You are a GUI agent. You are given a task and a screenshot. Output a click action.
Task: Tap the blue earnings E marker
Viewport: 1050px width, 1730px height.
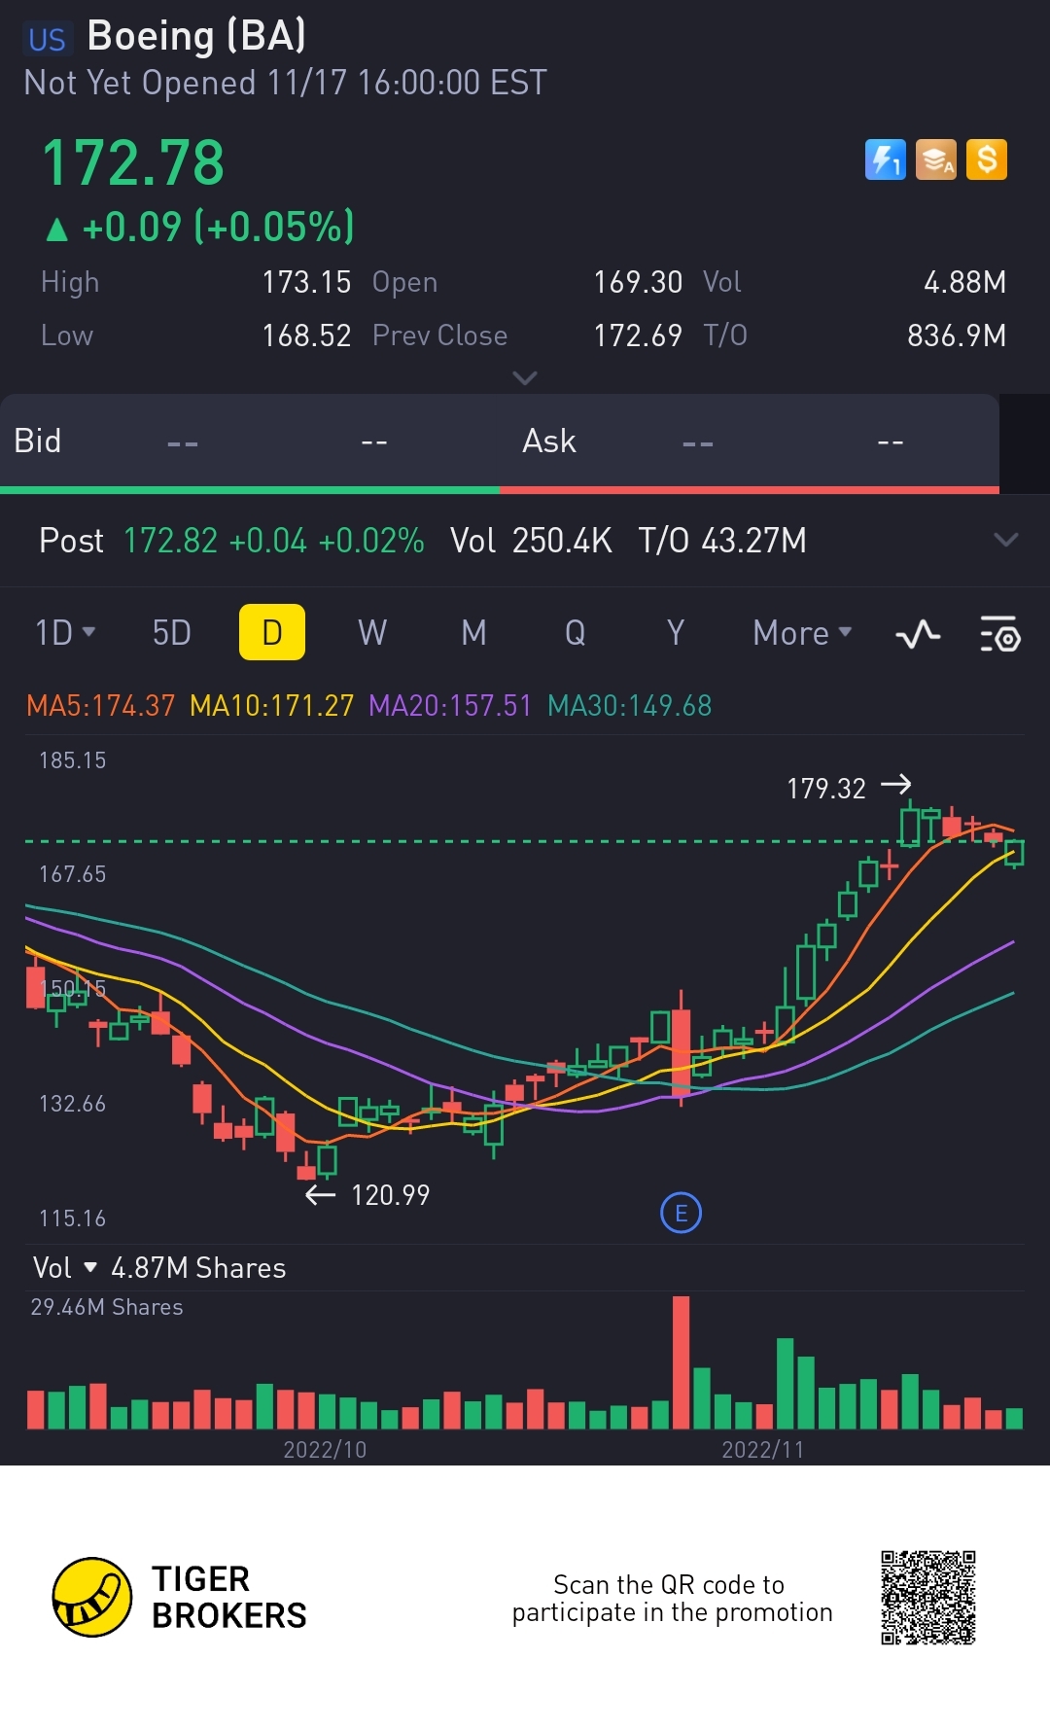click(681, 1213)
